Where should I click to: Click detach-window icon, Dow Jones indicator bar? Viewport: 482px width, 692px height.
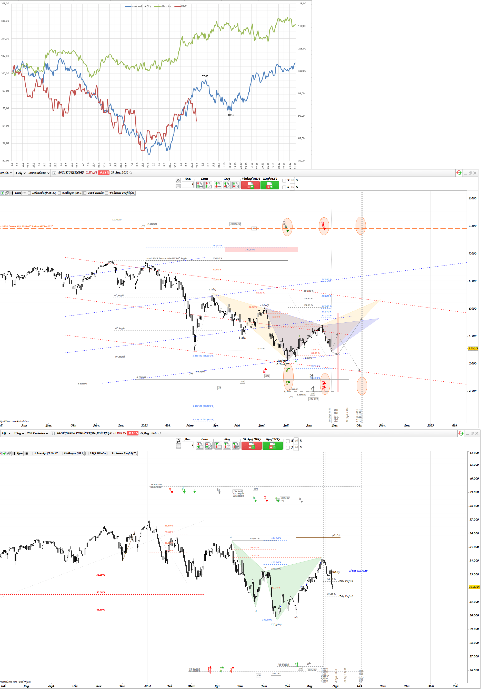(x=9, y=453)
